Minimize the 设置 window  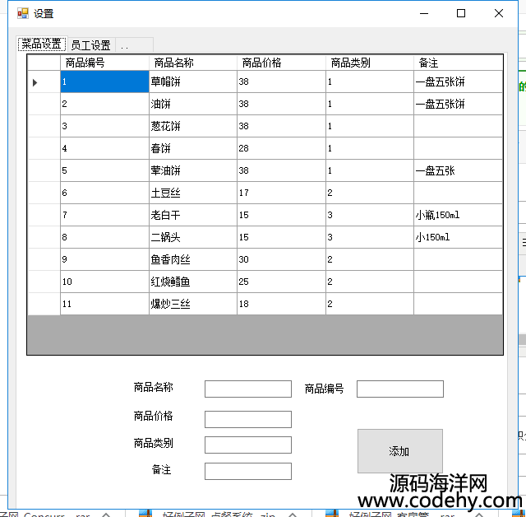(424, 13)
